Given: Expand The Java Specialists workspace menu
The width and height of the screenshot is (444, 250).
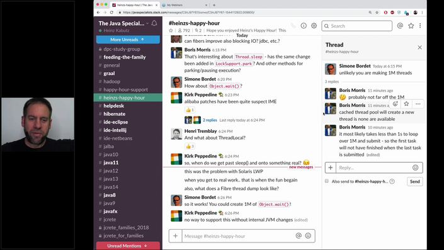Looking at the screenshot, I should coord(123,23).
